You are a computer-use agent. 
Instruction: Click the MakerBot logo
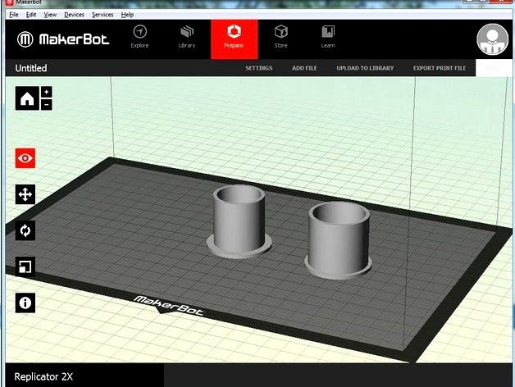point(63,39)
